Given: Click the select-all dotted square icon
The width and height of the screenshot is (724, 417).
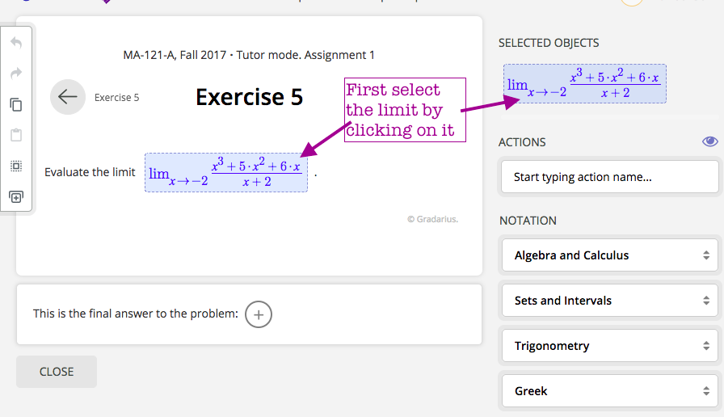Looking at the screenshot, I should pyautogui.click(x=16, y=166).
